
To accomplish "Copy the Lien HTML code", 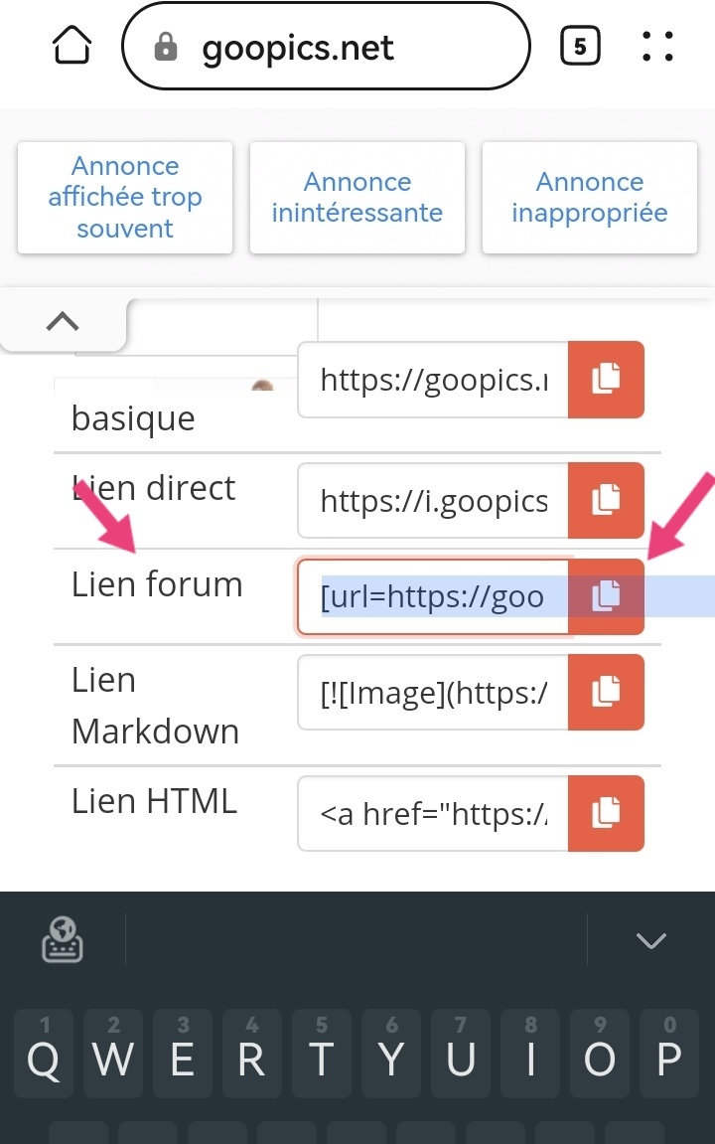I will (606, 814).
